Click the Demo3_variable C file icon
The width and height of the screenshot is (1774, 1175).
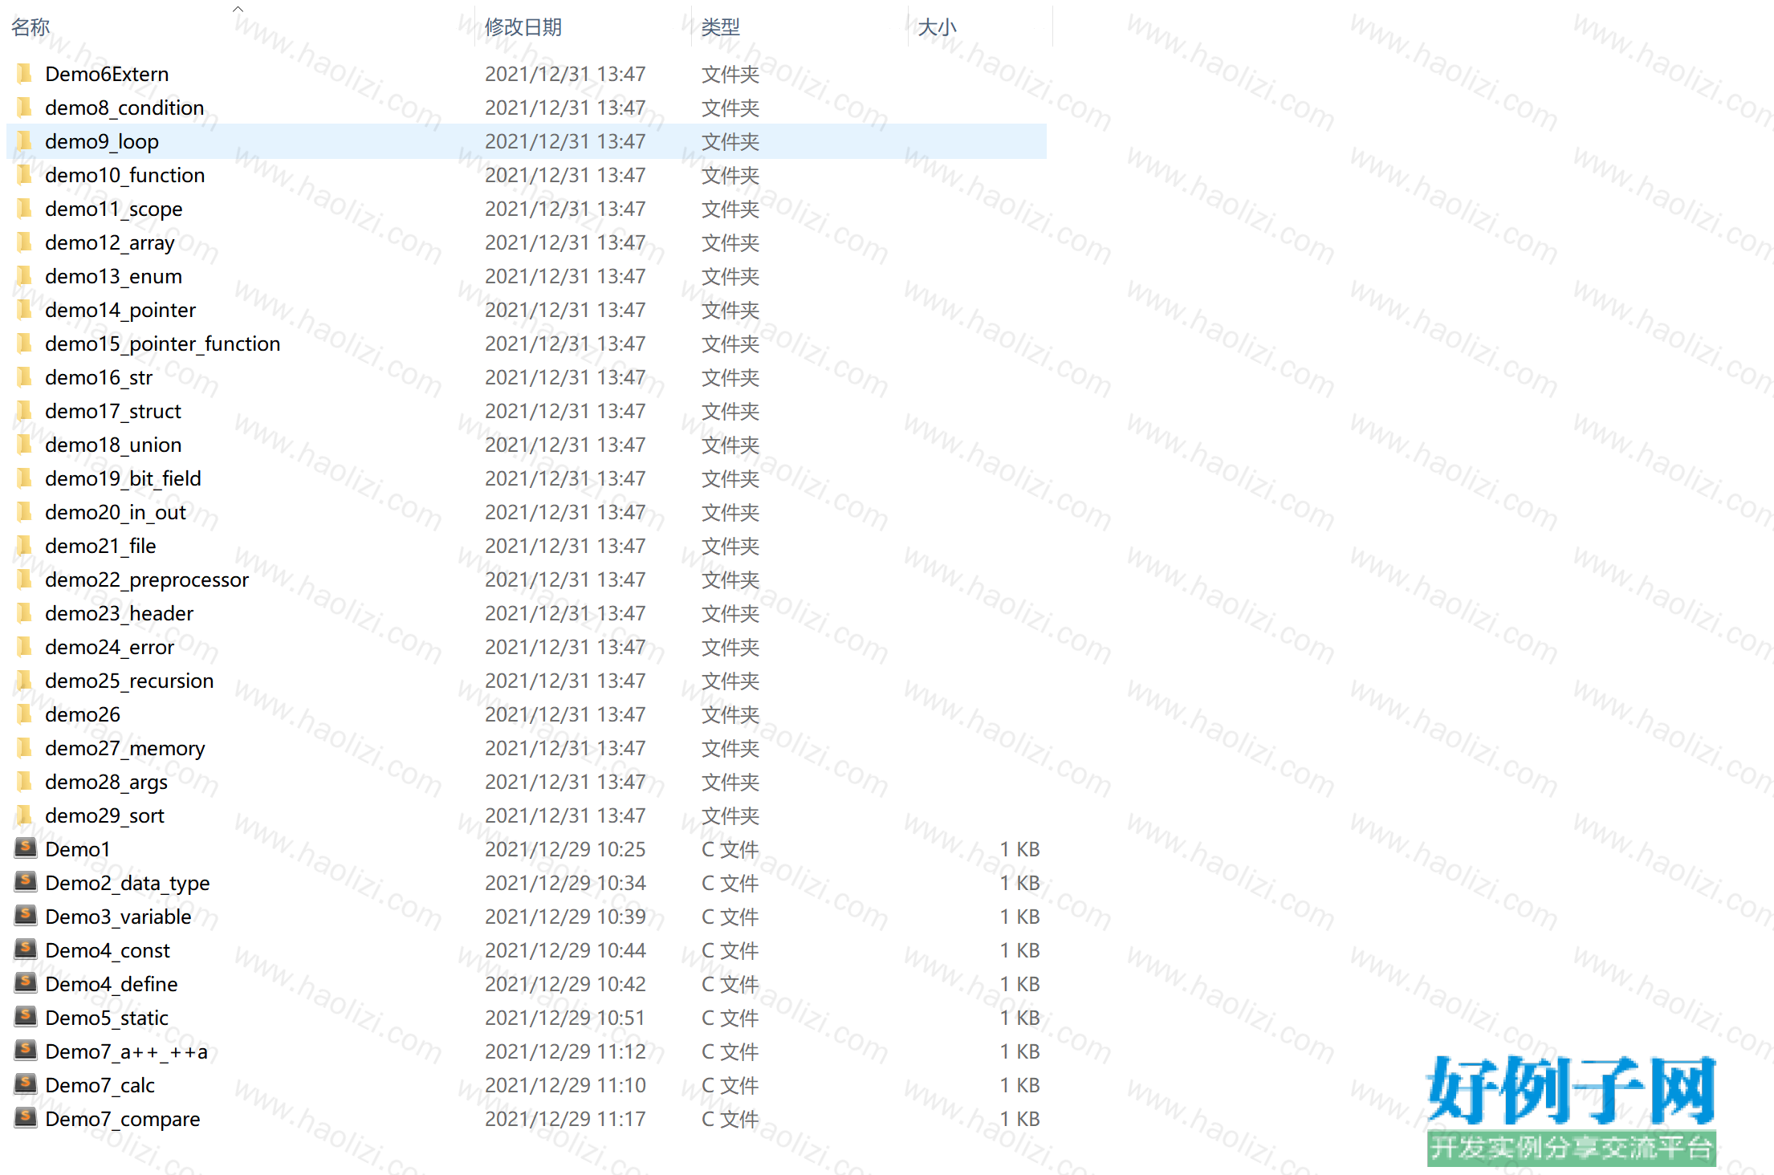click(x=26, y=915)
